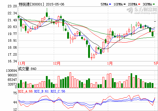This screenshot has height=111, width=158.
Task: Click the tallest red volume bar in December
Action: click(x=70, y=80)
